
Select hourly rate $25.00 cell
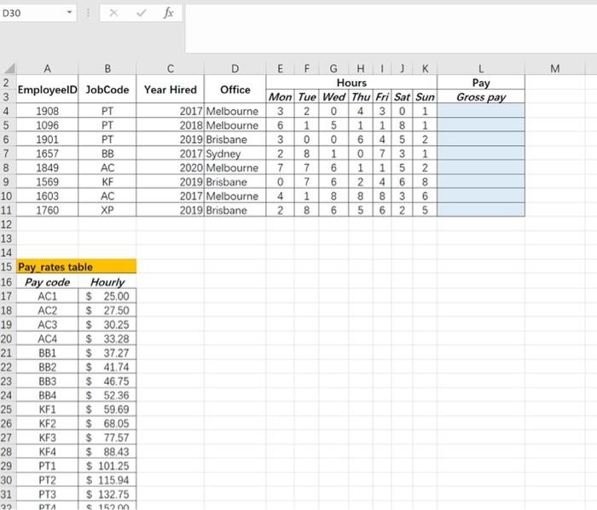[107, 296]
